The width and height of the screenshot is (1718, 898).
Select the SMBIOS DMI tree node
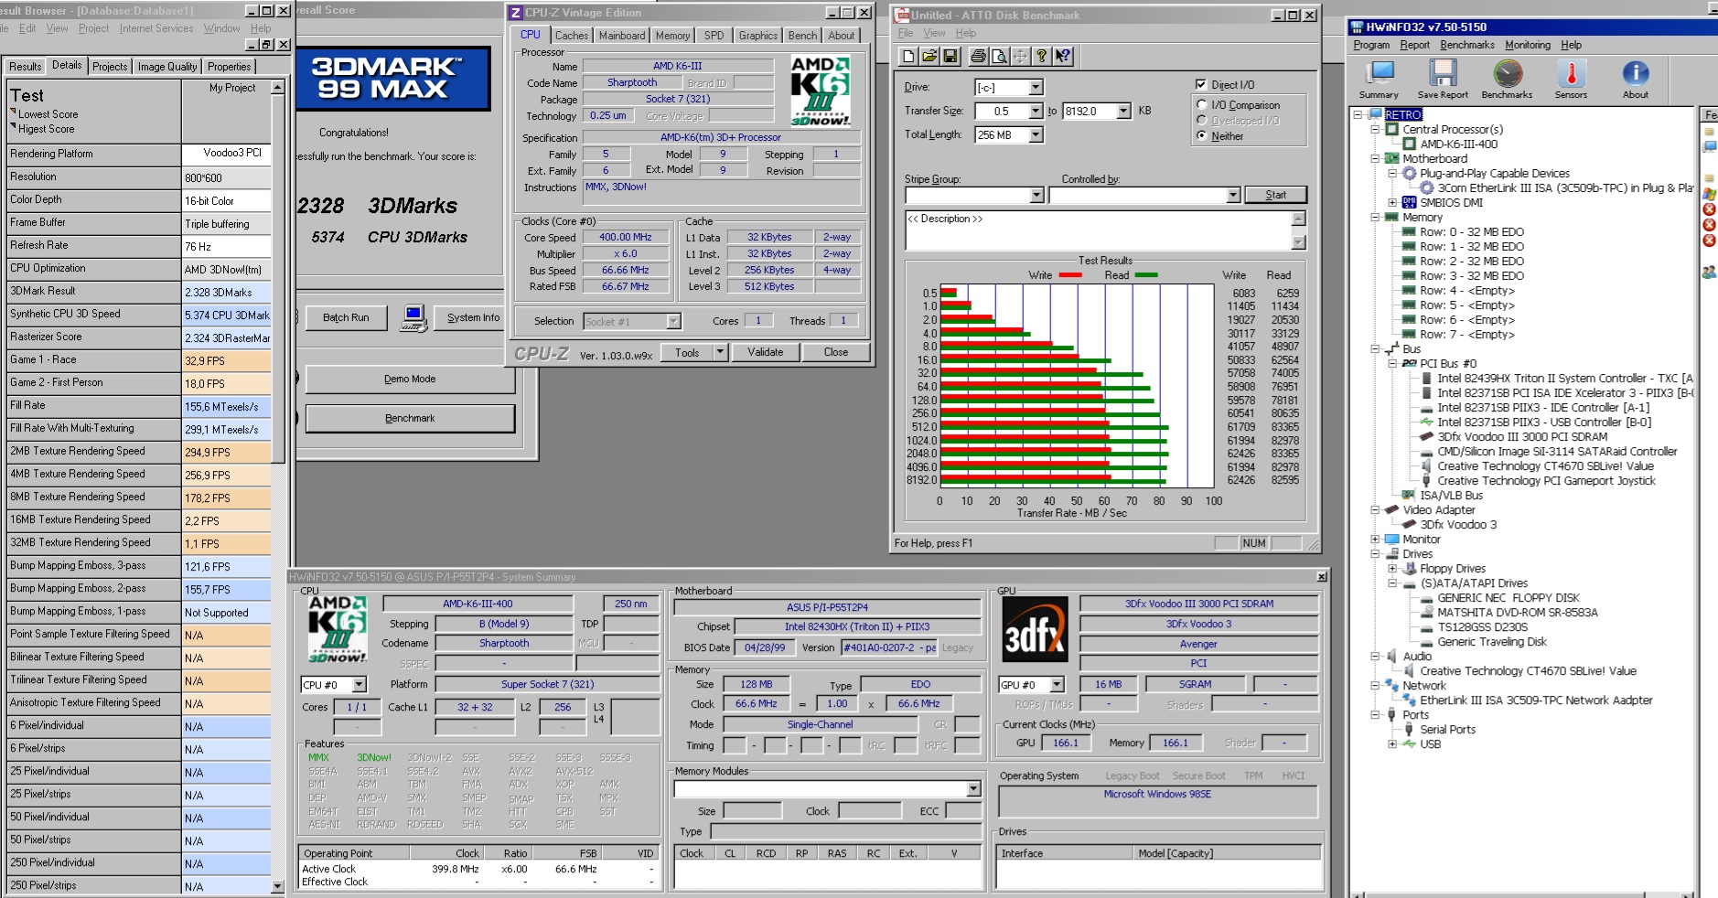coord(1451,203)
